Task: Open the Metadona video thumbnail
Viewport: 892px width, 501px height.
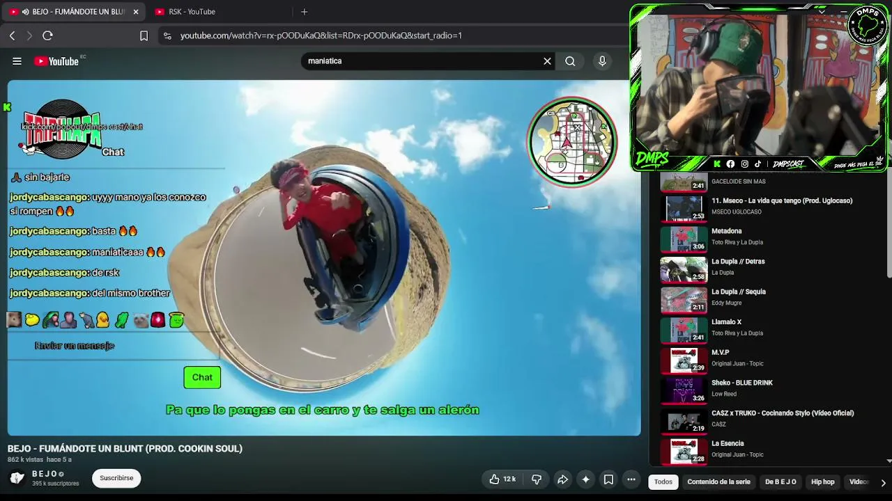Action: tap(684, 239)
